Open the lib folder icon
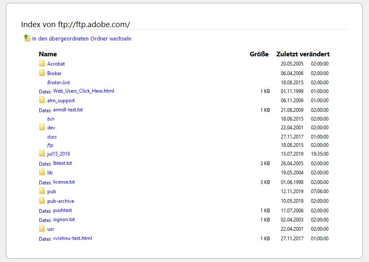Screen dimensions: 369x262 point(42,172)
